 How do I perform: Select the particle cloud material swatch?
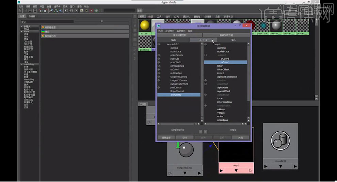tap(263, 26)
